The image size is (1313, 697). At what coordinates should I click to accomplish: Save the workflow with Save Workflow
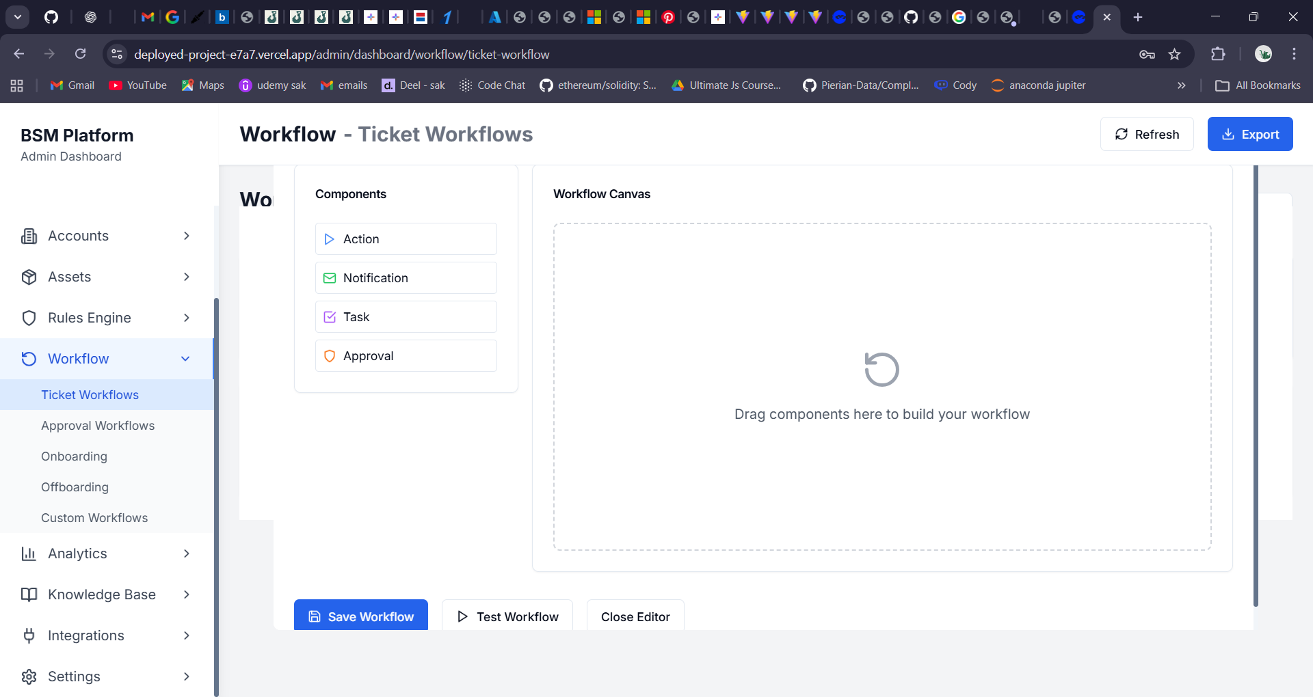click(361, 616)
